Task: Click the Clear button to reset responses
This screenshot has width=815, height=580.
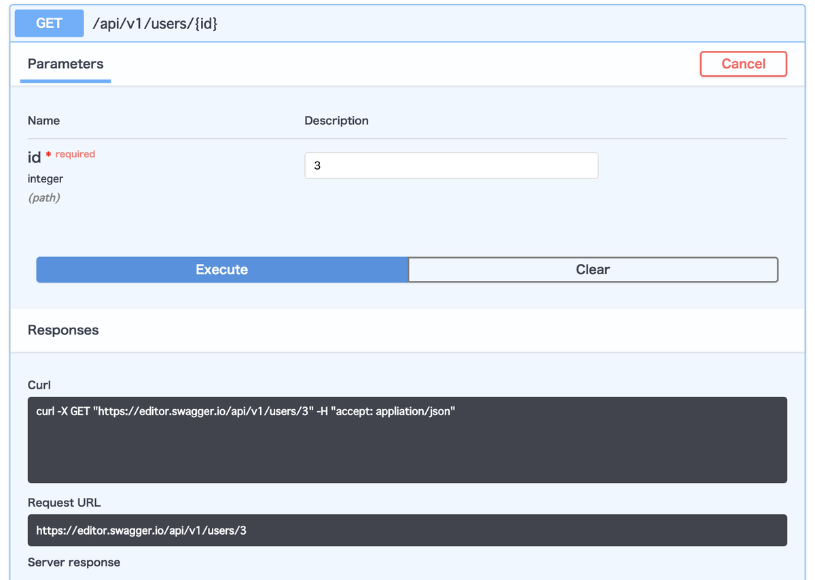Action: click(592, 269)
